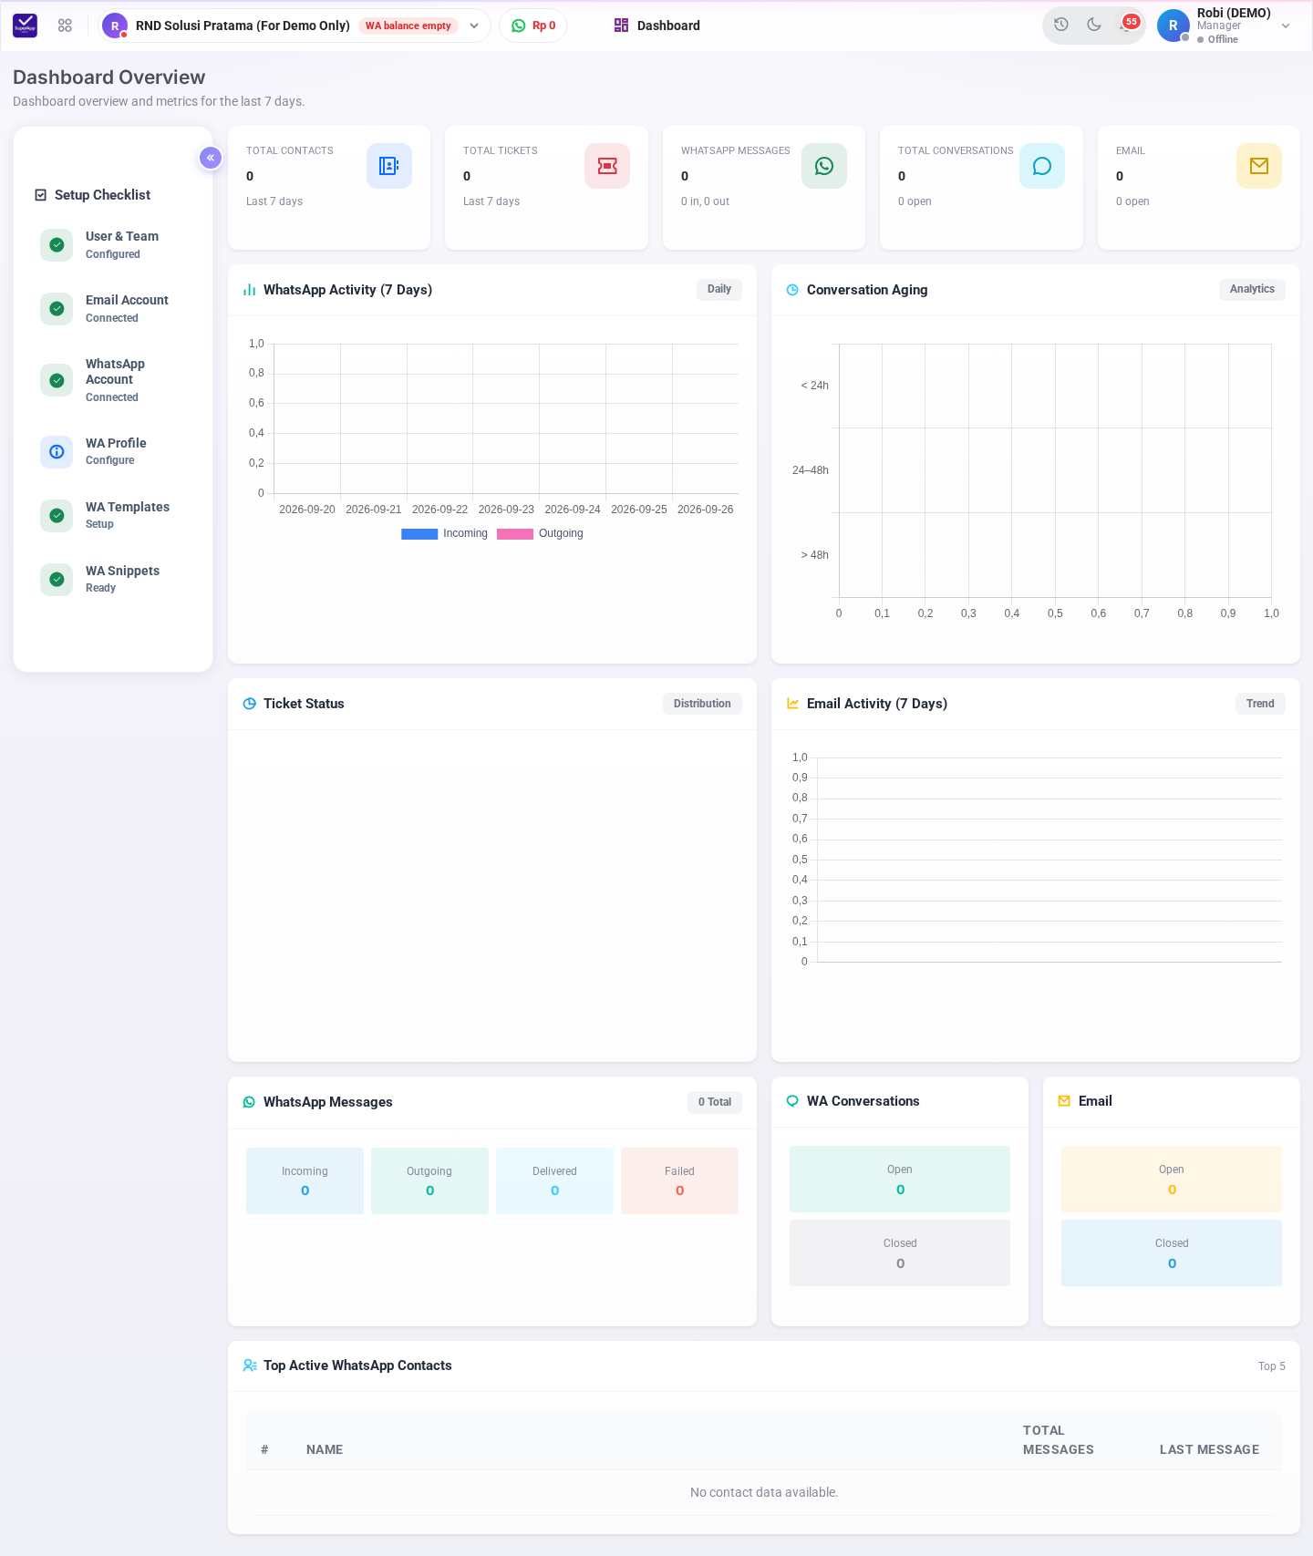Image resolution: width=1313 pixels, height=1556 pixels.
Task: Click the User & Team green check icon
Action: [x=57, y=245]
